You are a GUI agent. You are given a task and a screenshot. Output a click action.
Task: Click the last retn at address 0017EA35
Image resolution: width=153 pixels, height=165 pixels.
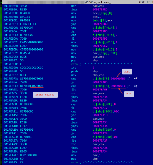(x=74, y=163)
